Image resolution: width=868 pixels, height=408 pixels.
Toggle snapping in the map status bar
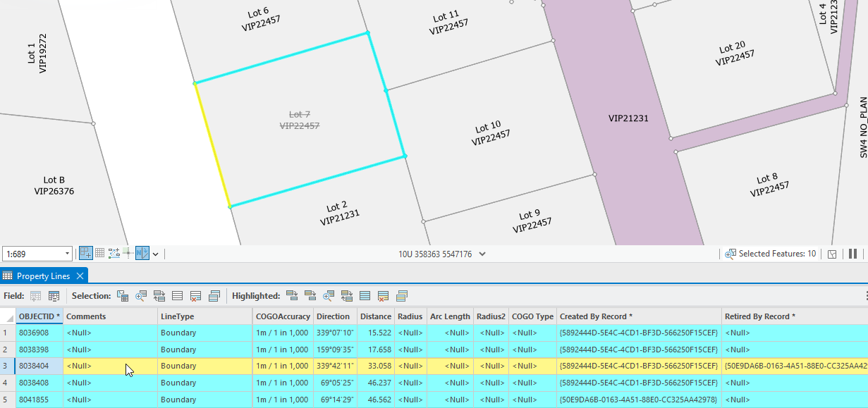[x=85, y=254]
